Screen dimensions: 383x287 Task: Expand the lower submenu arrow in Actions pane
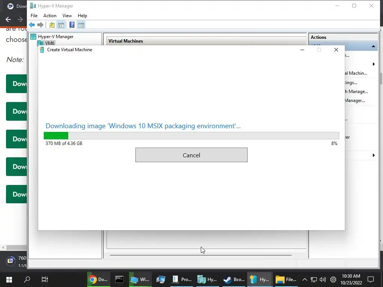374,155
